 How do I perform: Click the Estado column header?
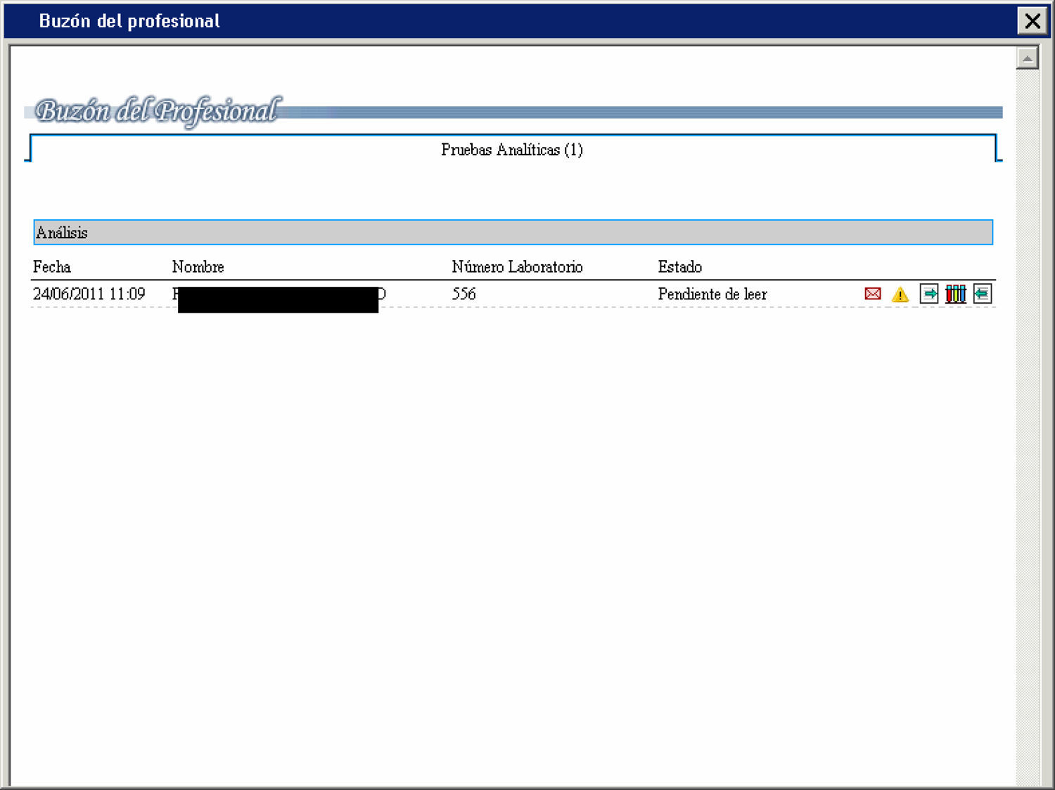click(679, 267)
